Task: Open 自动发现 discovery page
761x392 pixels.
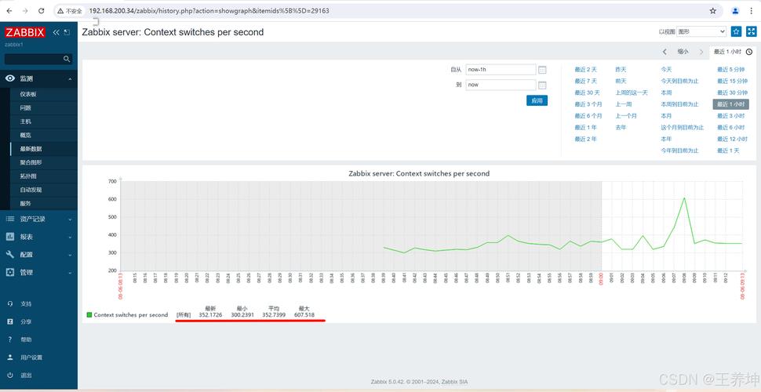Action: pyautogui.click(x=31, y=190)
